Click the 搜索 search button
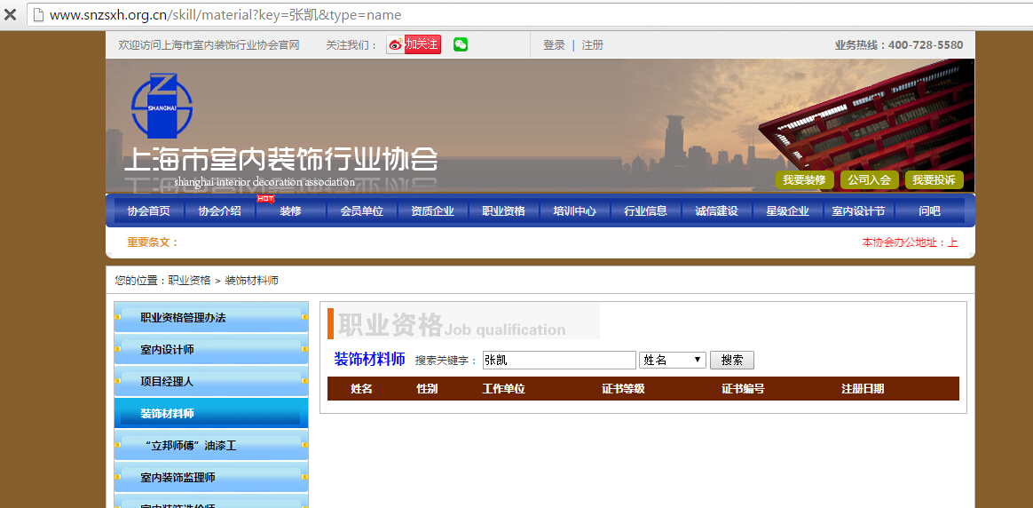 click(732, 360)
